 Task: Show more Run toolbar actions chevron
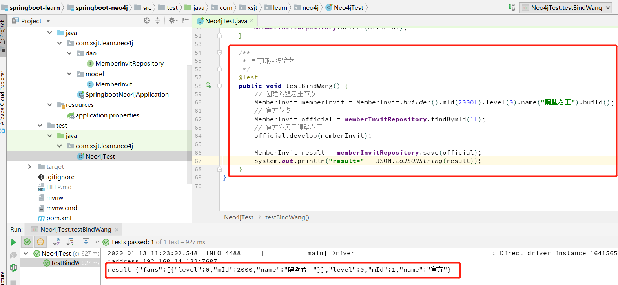[x=97, y=242]
